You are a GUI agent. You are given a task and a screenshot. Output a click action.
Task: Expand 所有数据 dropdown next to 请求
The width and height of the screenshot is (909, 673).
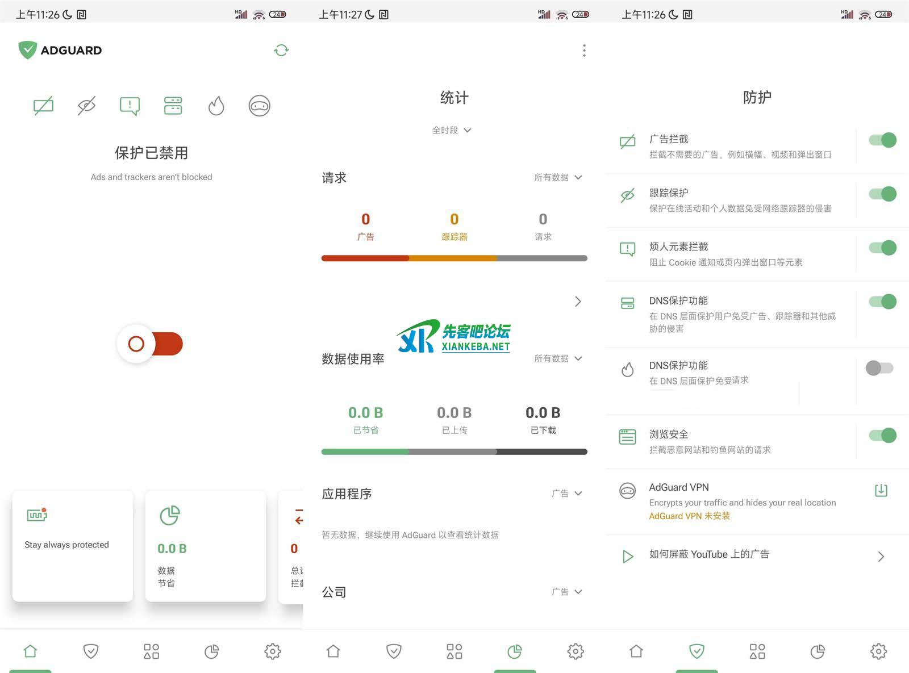pyautogui.click(x=558, y=177)
